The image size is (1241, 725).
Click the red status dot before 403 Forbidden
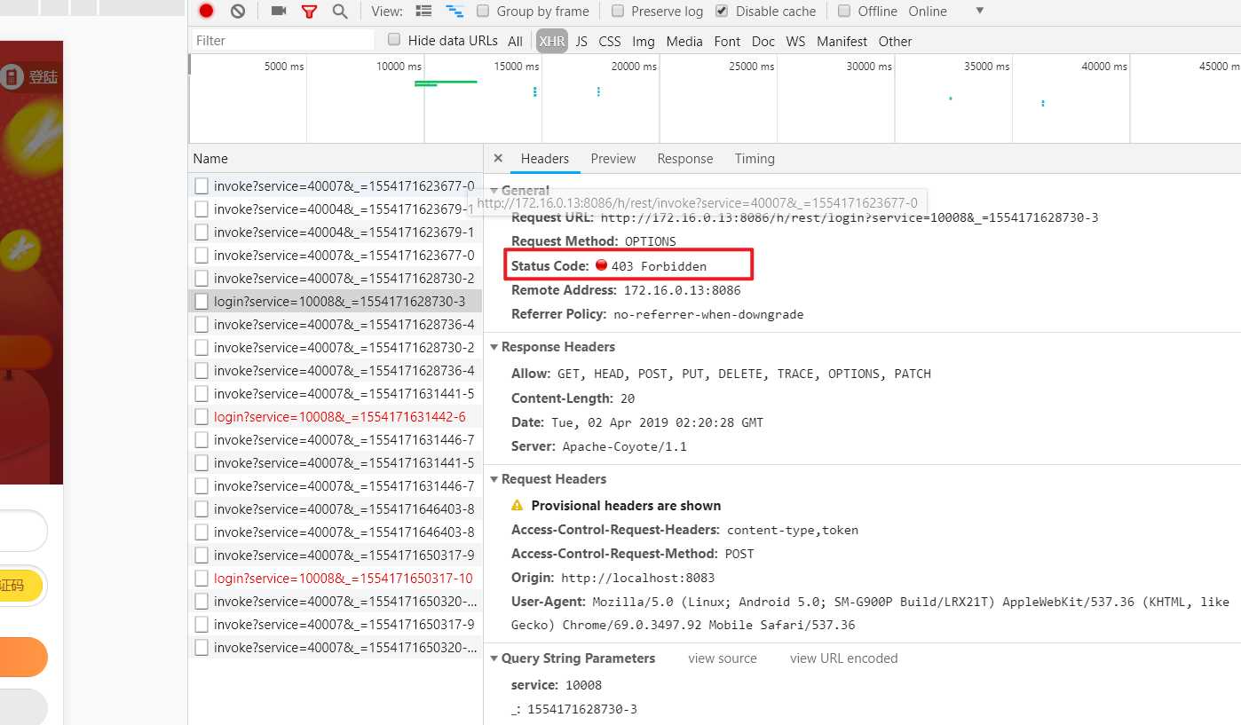coord(601,264)
